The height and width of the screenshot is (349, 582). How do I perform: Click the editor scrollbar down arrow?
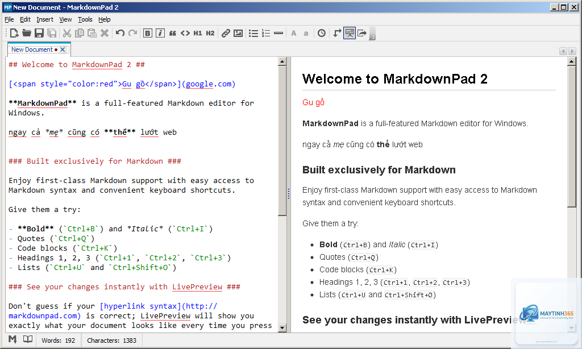282,327
